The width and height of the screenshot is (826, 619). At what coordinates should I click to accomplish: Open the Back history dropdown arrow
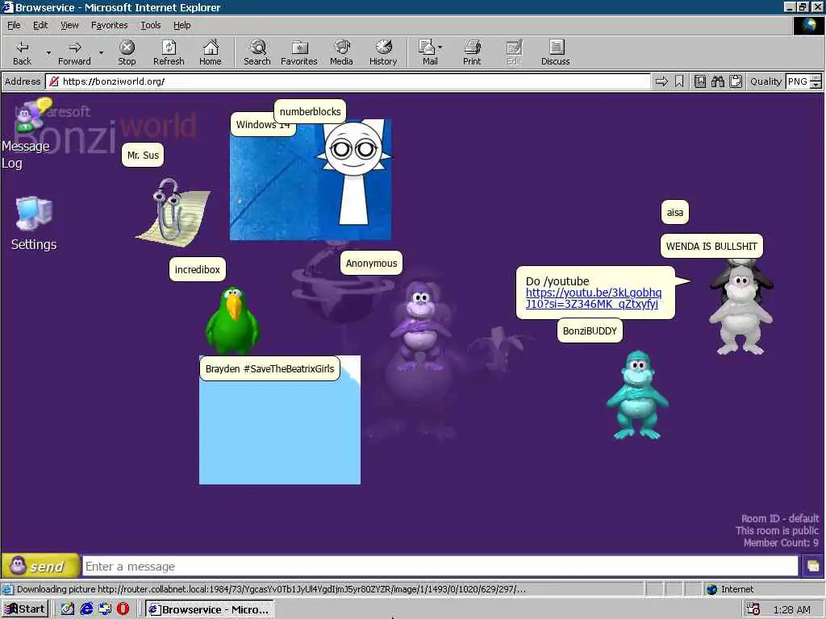click(x=48, y=52)
